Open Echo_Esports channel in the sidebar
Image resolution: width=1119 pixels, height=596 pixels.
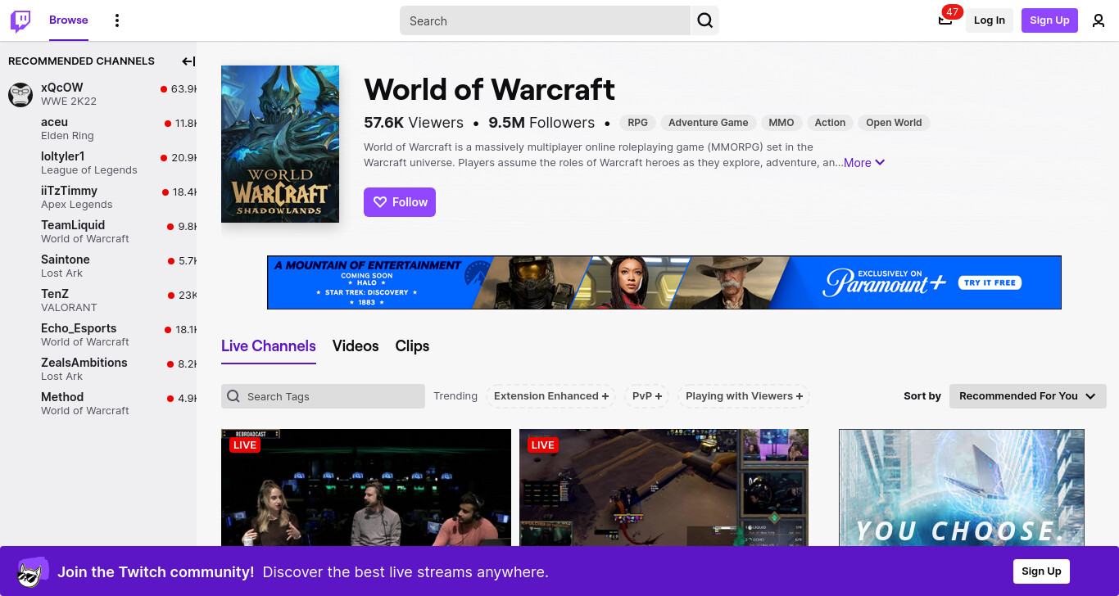(98, 335)
